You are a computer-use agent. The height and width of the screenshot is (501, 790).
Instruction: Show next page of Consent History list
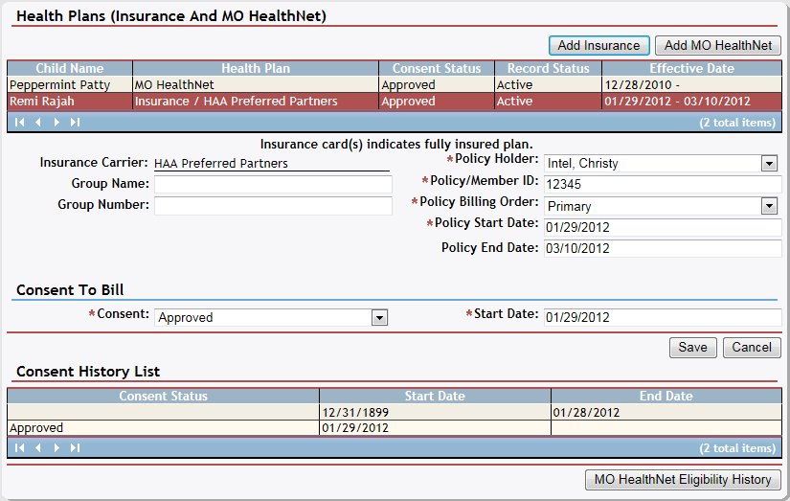tap(56, 447)
